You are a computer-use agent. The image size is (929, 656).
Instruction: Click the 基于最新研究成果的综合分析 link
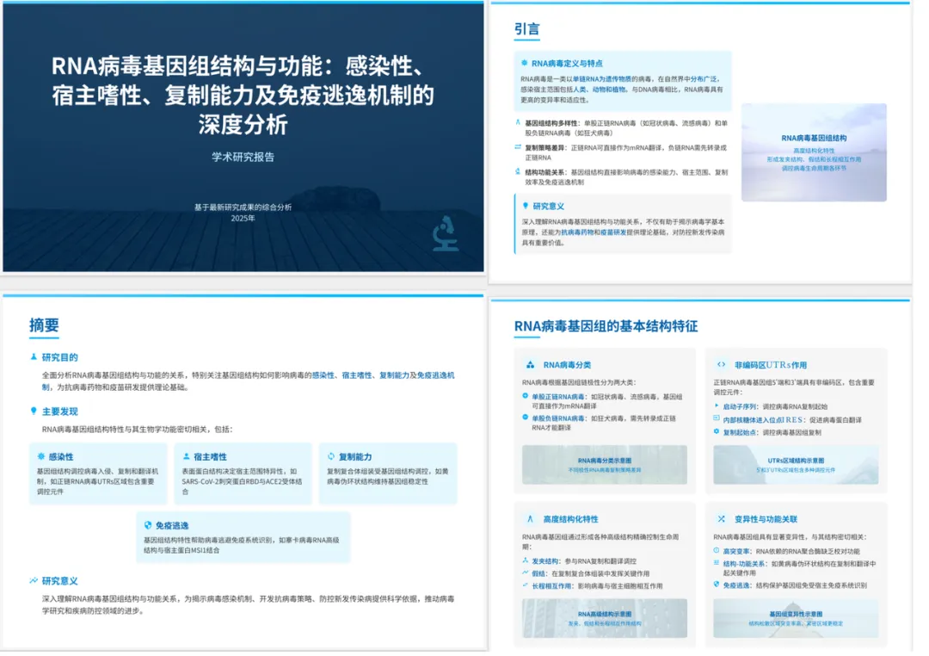coord(243,206)
